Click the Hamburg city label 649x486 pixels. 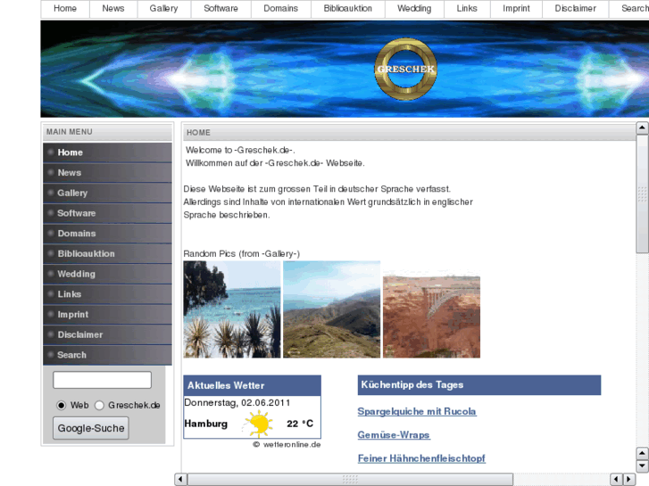pyautogui.click(x=205, y=424)
